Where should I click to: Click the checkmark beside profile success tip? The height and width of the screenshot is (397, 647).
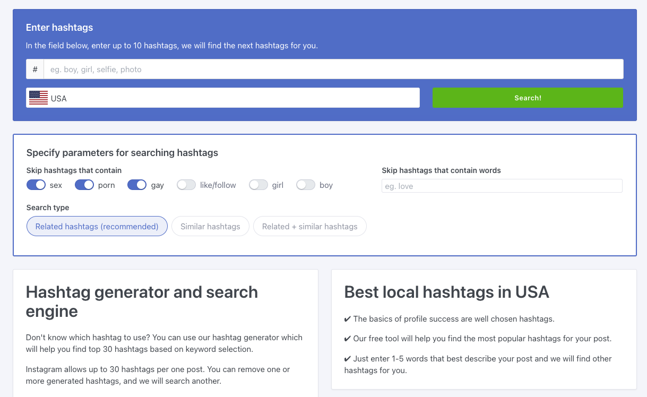pos(348,318)
